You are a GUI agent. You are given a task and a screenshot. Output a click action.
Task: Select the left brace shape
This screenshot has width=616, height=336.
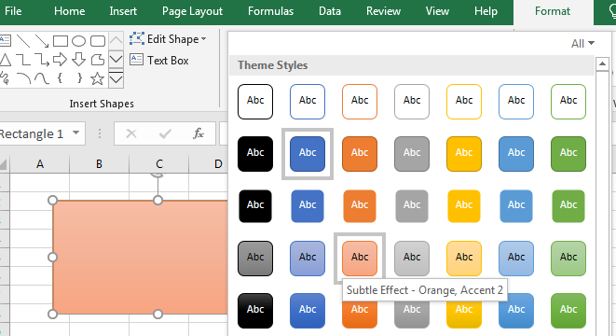60,77
